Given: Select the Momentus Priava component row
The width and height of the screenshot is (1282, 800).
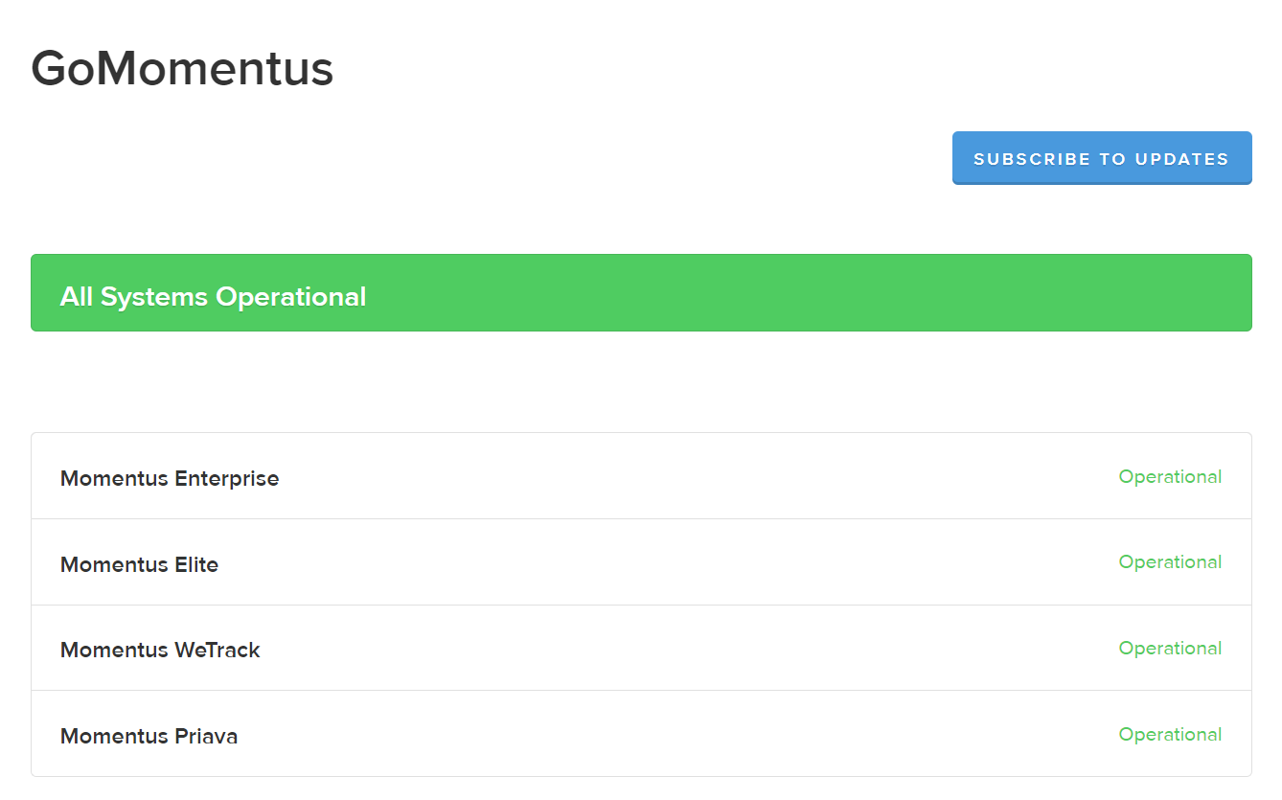Looking at the screenshot, I should [641, 734].
